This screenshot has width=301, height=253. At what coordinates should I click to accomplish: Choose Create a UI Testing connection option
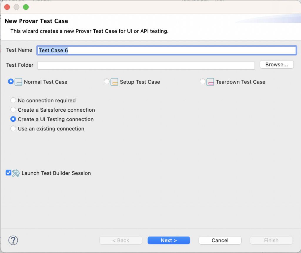tap(13, 119)
